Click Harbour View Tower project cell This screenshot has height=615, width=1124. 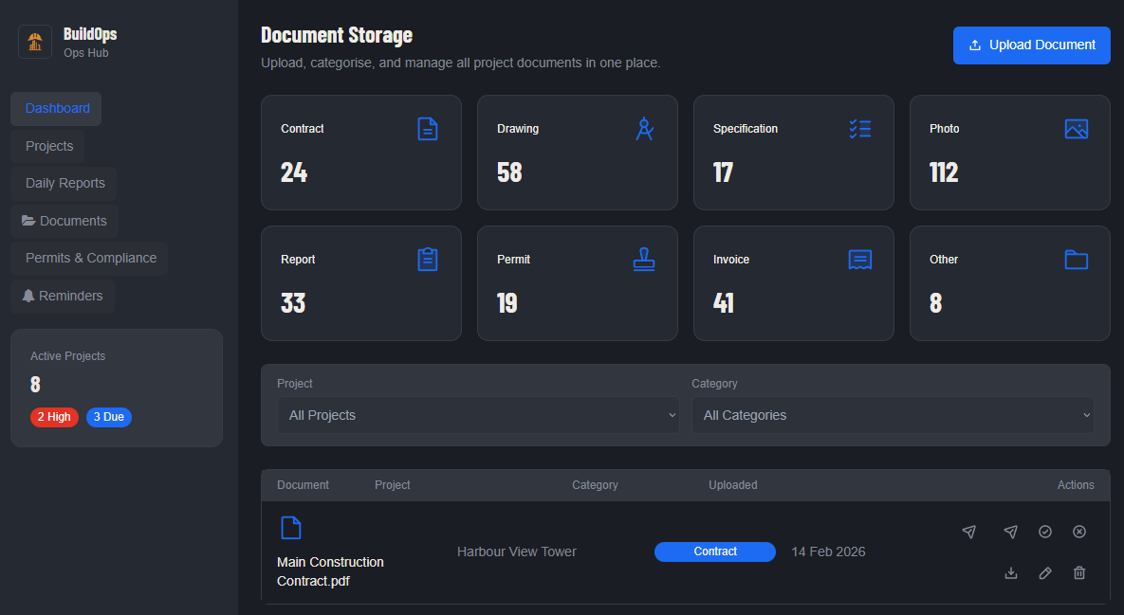517,552
